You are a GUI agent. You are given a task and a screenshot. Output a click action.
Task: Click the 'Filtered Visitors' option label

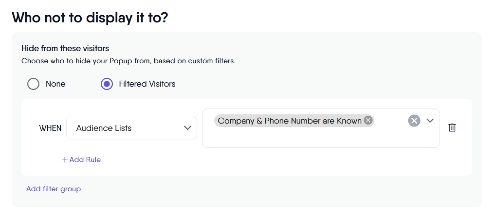point(147,84)
